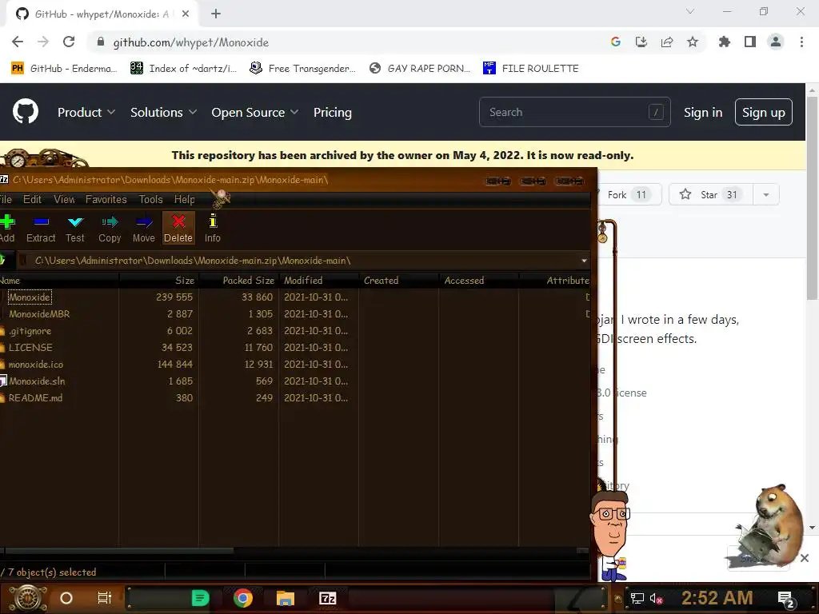Screen dimensions: 819x614
Task: Expand the Open Source dropdown
Action: [255, 112]
